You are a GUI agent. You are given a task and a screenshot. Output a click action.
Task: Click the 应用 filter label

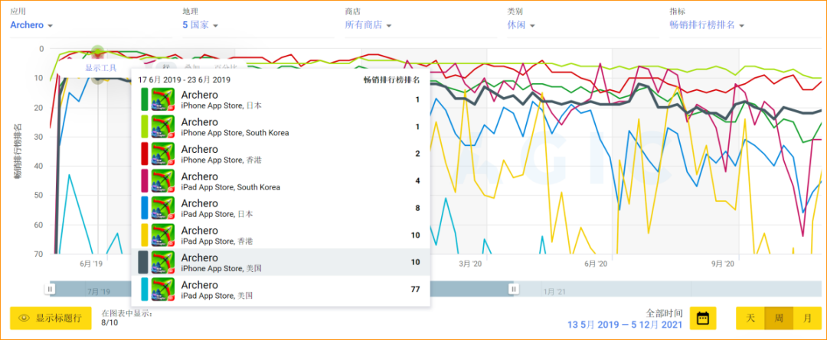pyautogui.click(x=18, y=11)
